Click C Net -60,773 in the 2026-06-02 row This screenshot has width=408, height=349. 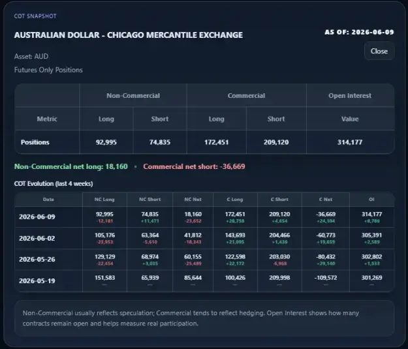coord(326,235)
